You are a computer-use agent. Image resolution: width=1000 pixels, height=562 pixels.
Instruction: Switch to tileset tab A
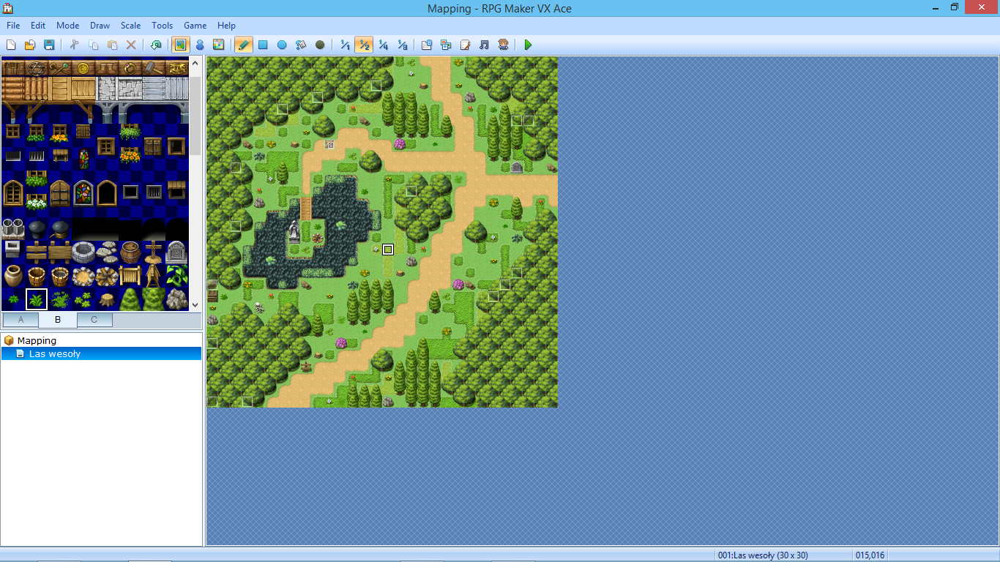pyautogui.click(x=20, y=320)
